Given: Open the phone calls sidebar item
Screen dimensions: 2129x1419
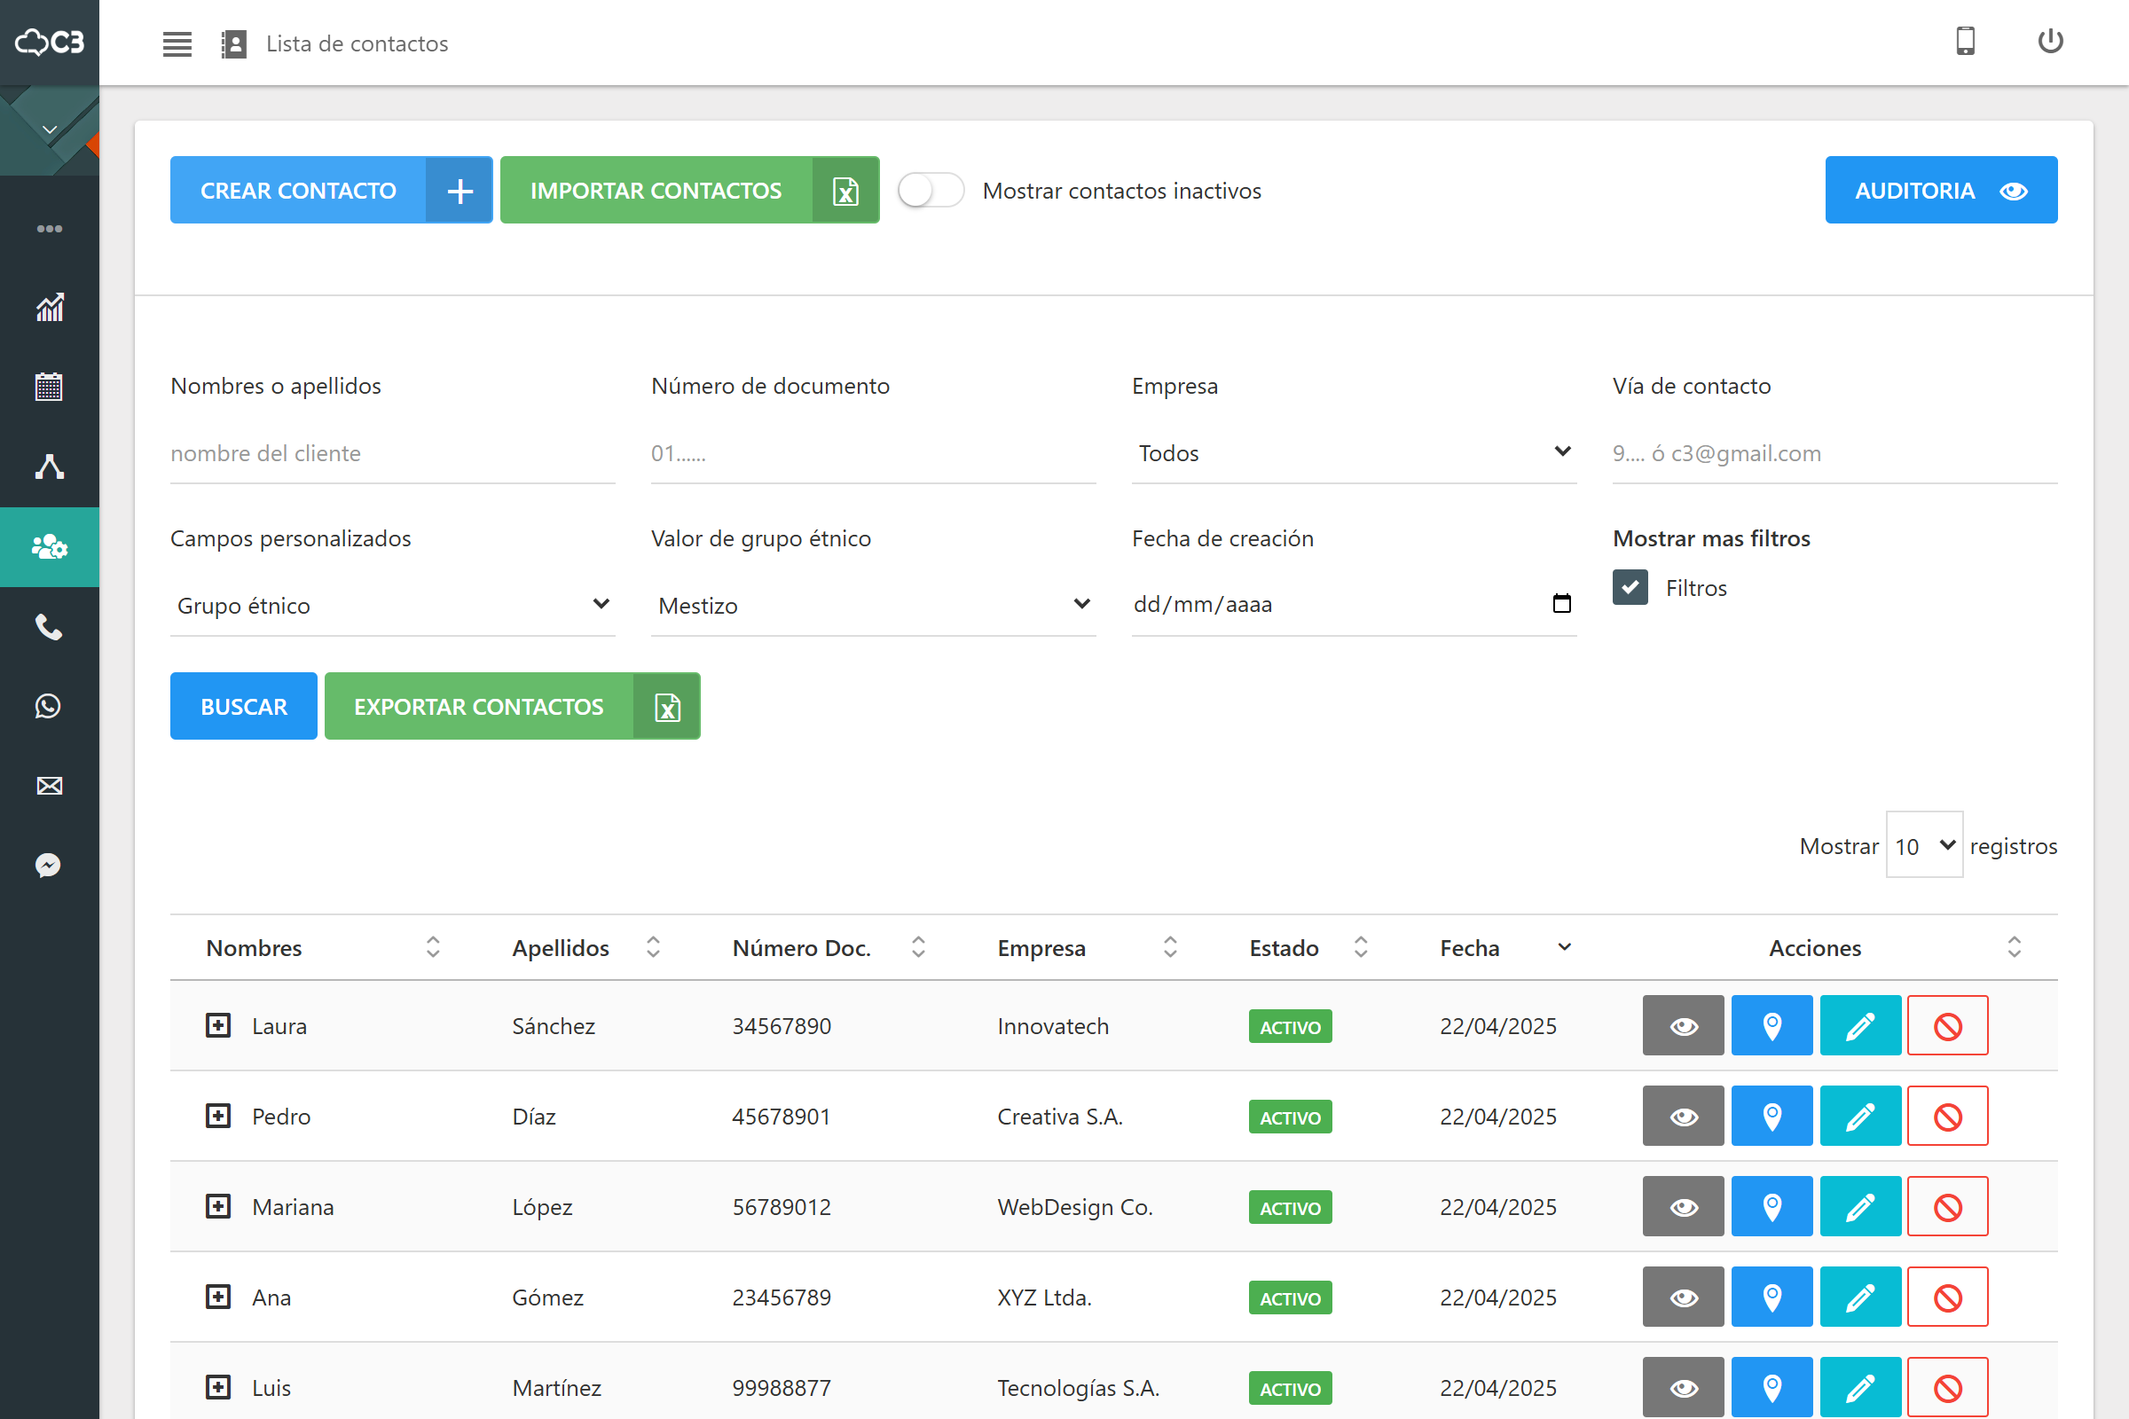Looking at the screenshot, I should pyautogui.click(x=49, y=627).
